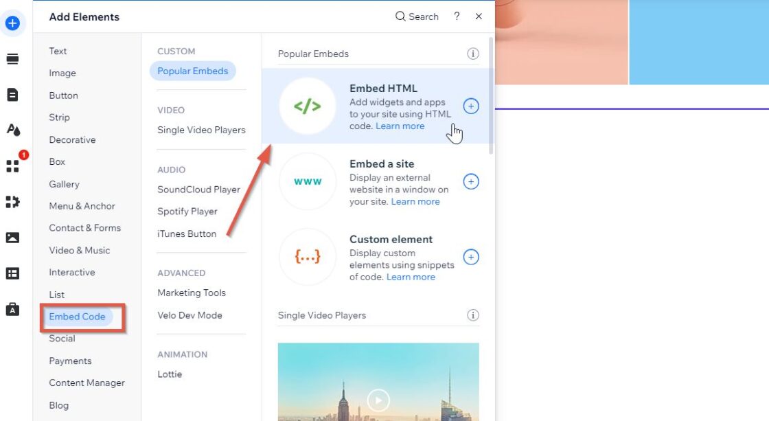Screen dimensions: 769x421
Task: Click the info icon beside Single Video Players
Action: pyautogui.click(x=472, y=315)
